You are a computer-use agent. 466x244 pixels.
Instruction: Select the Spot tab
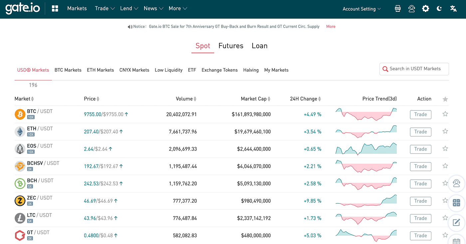pos(203,46)
